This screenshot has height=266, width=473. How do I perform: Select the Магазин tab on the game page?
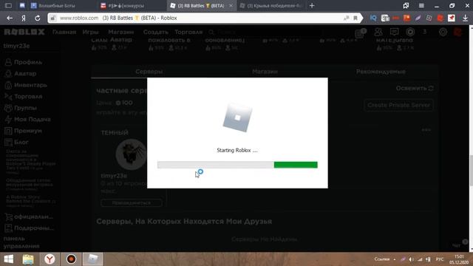[x=265, y=72]
